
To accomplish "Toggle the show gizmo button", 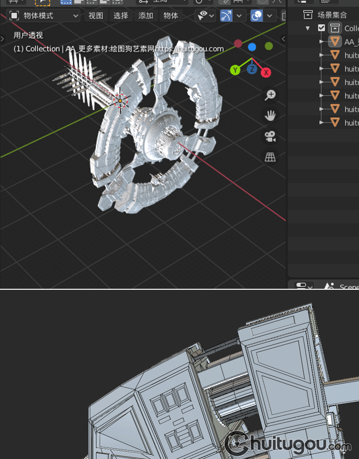I will tap(226, 16).
